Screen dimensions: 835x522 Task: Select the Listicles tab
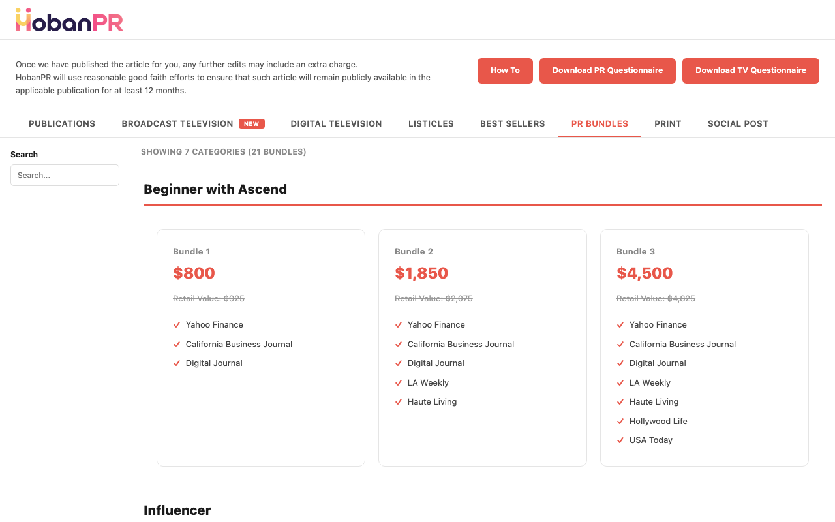(x=431, y=123)
